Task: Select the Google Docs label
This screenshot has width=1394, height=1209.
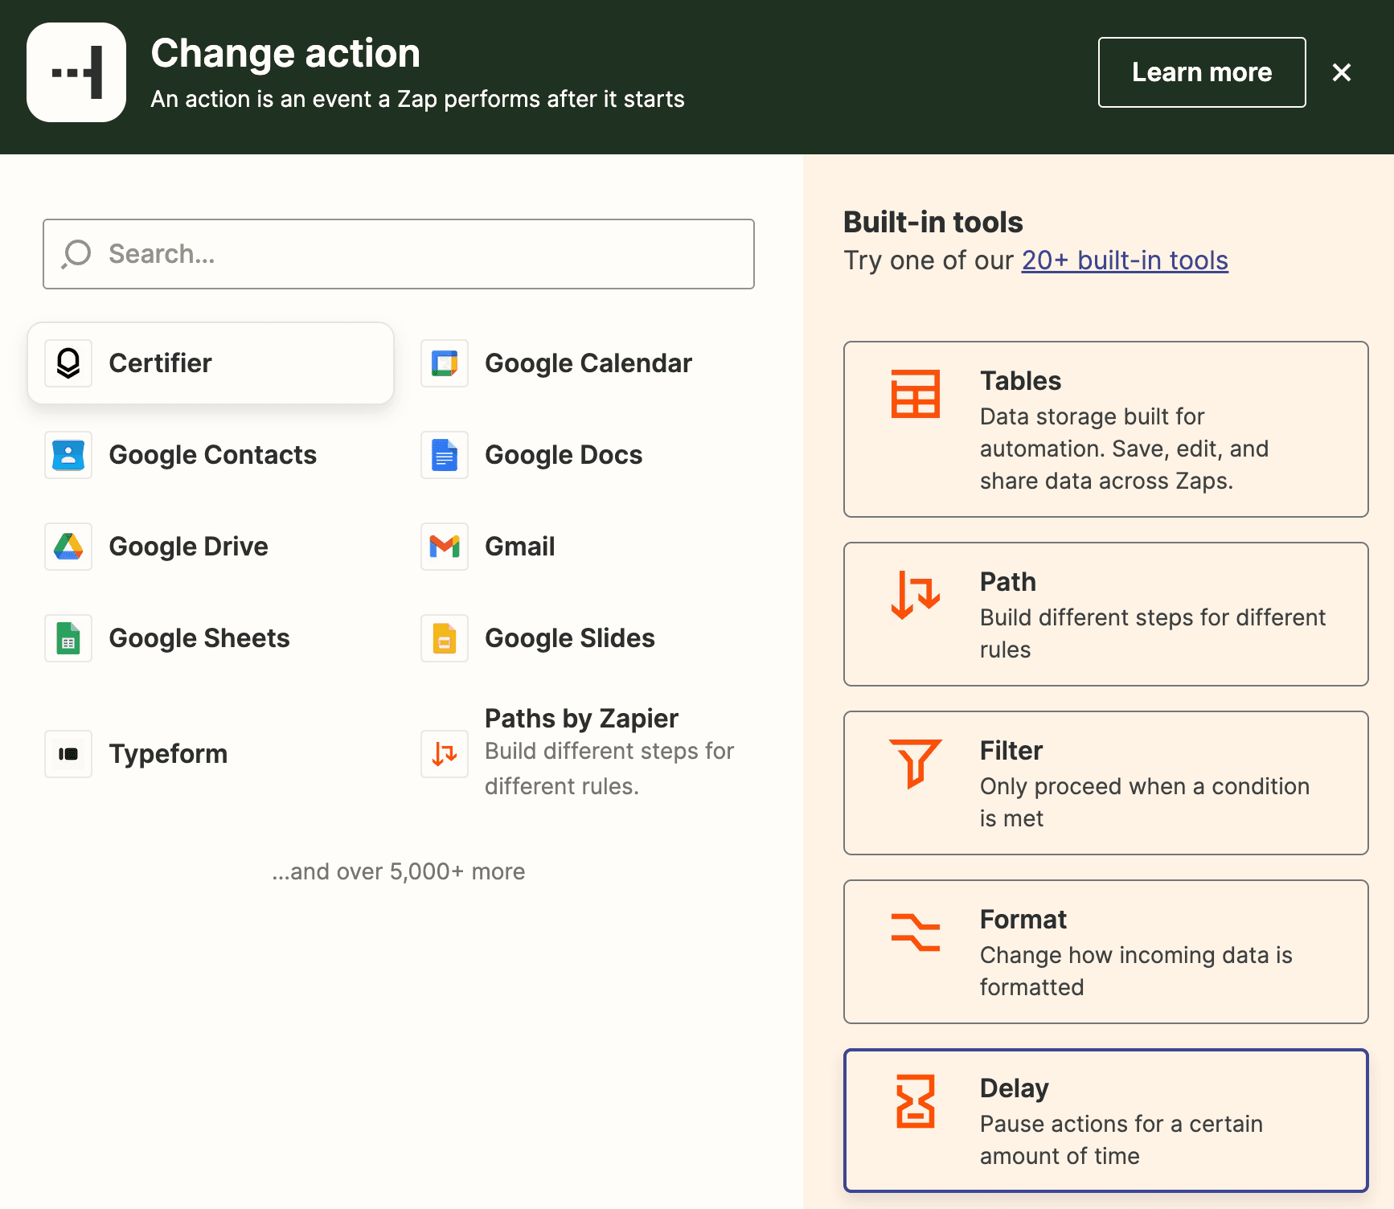Action: pos(564,455)
